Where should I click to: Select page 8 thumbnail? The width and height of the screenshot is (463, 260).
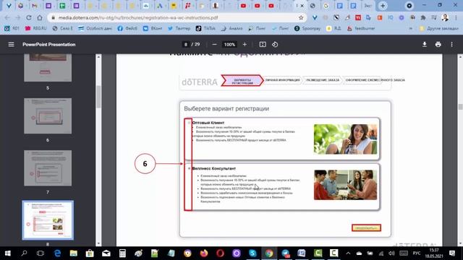pyautogui.click(x=48, y=220)
